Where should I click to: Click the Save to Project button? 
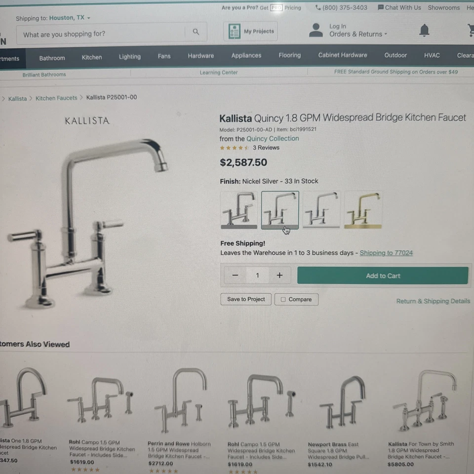point(246,299)
